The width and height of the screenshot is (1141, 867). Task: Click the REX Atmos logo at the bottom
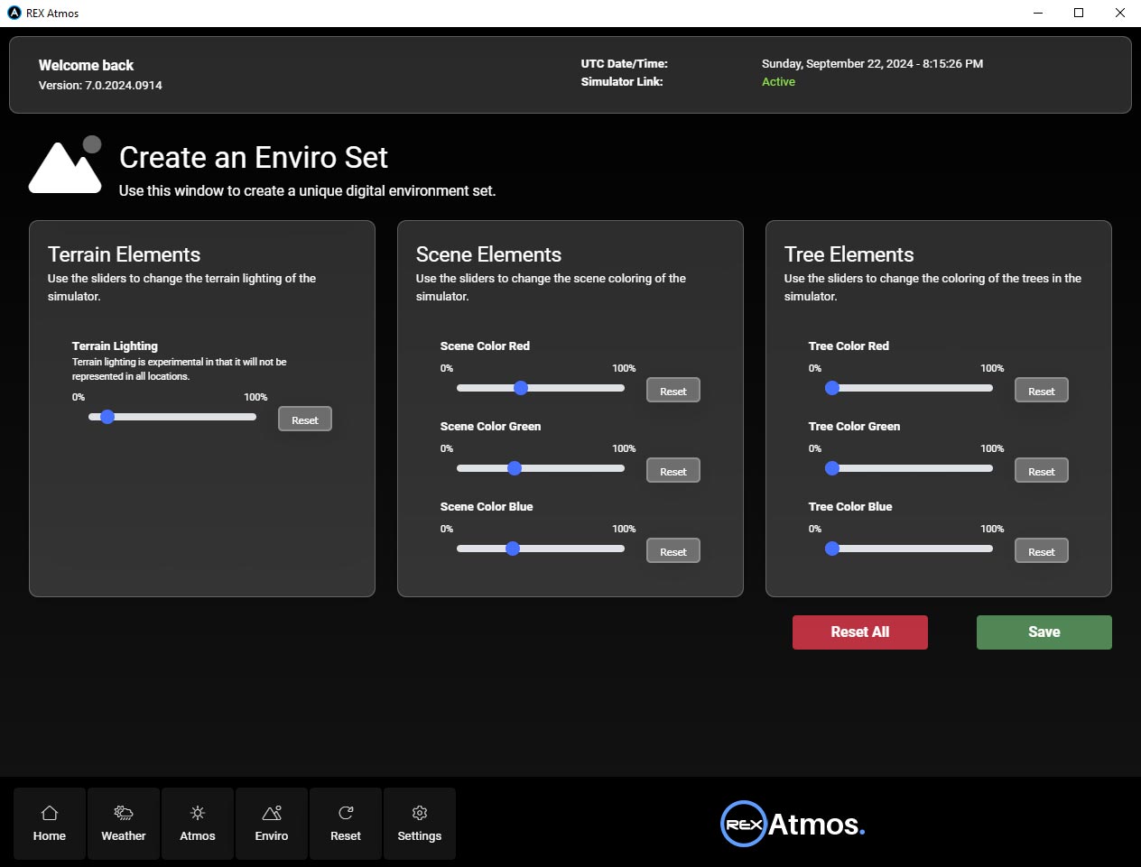[x=791, y=823]
